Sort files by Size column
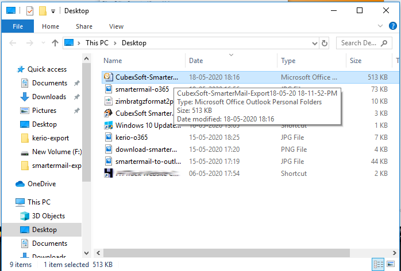Viewport: 401px width, 271px height. tap(356, 61)
